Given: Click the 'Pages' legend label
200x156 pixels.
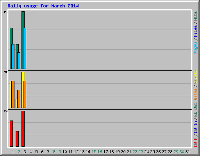Looking at the screenshot, I should point(196,48).
